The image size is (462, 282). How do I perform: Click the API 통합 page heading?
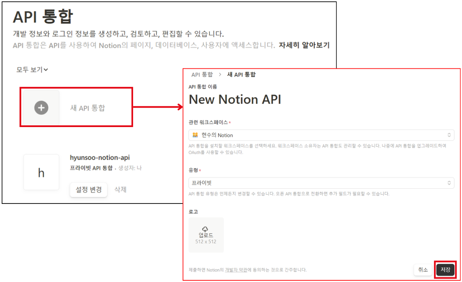tap(43, 16)
